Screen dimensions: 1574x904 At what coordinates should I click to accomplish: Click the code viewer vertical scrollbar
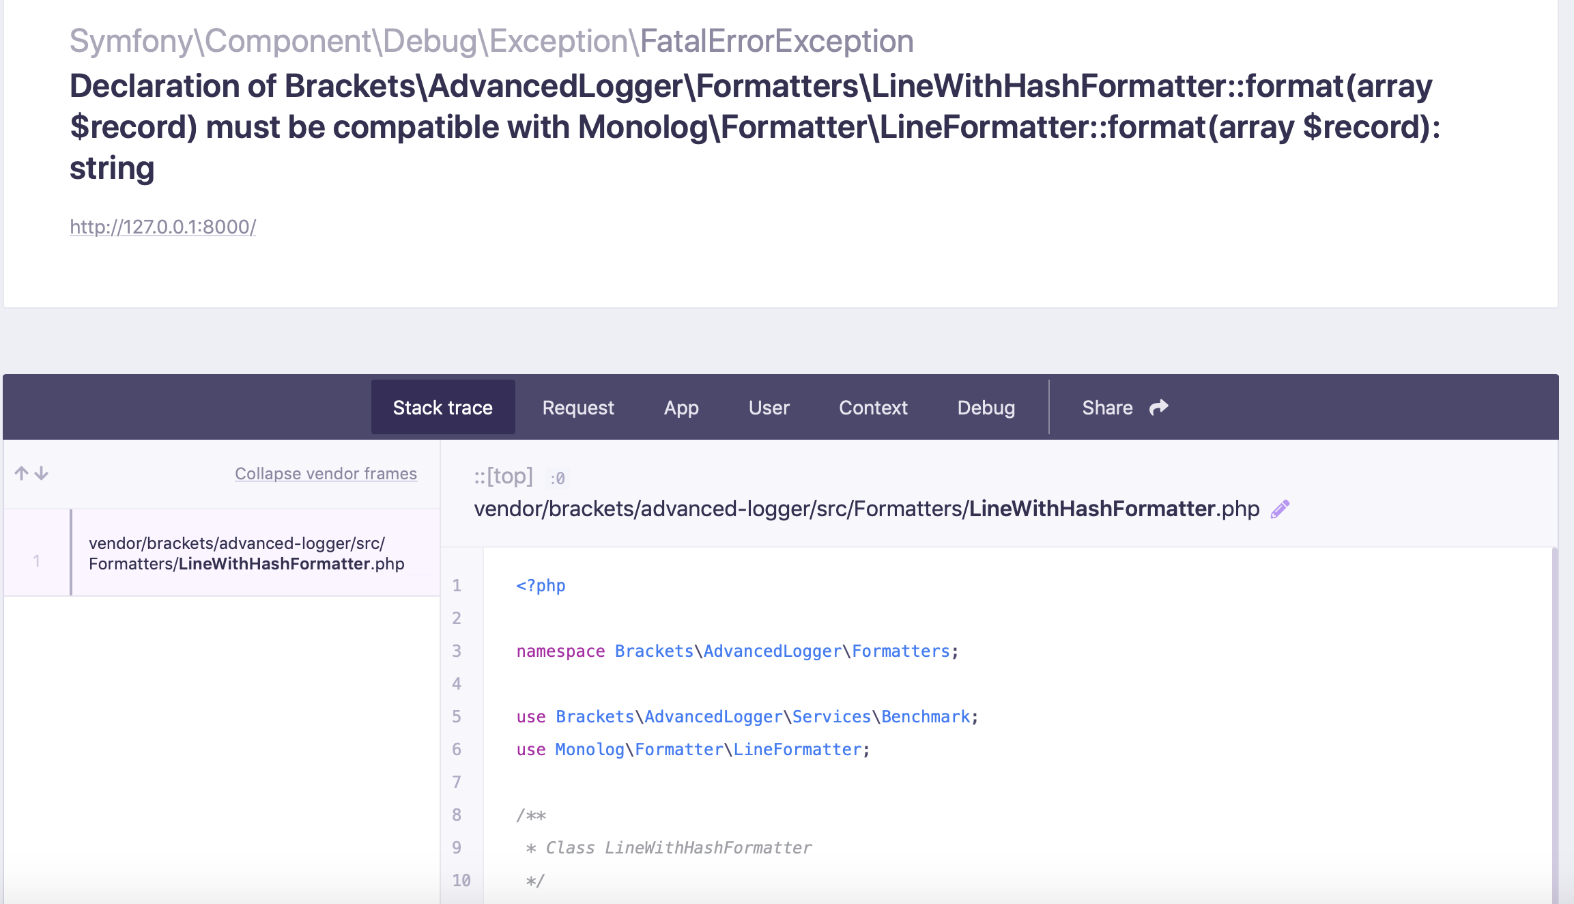(x=1554, y=724)
